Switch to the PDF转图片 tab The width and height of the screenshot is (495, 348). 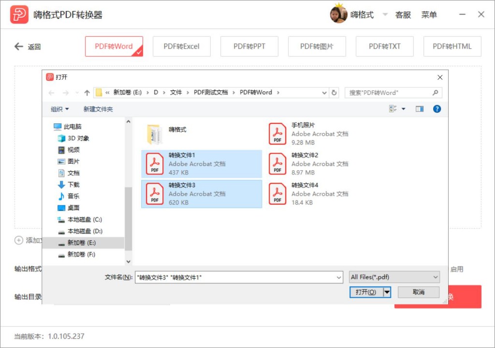click(317, 46)
